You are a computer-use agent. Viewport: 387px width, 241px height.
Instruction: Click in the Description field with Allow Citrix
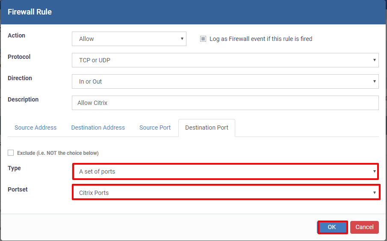tap(225, 103)
